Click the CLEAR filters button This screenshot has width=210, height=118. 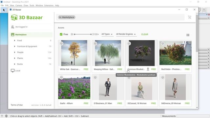click(x=145, y=34)
